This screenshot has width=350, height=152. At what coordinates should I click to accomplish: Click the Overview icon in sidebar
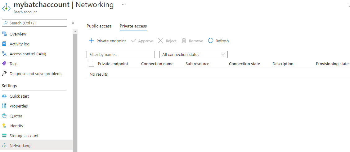tap(4, 34)
